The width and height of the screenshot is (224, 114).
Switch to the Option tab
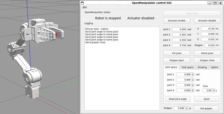tap(215, 67)
